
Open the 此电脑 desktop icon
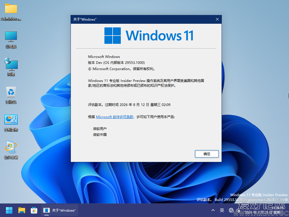tap(11, 40)
